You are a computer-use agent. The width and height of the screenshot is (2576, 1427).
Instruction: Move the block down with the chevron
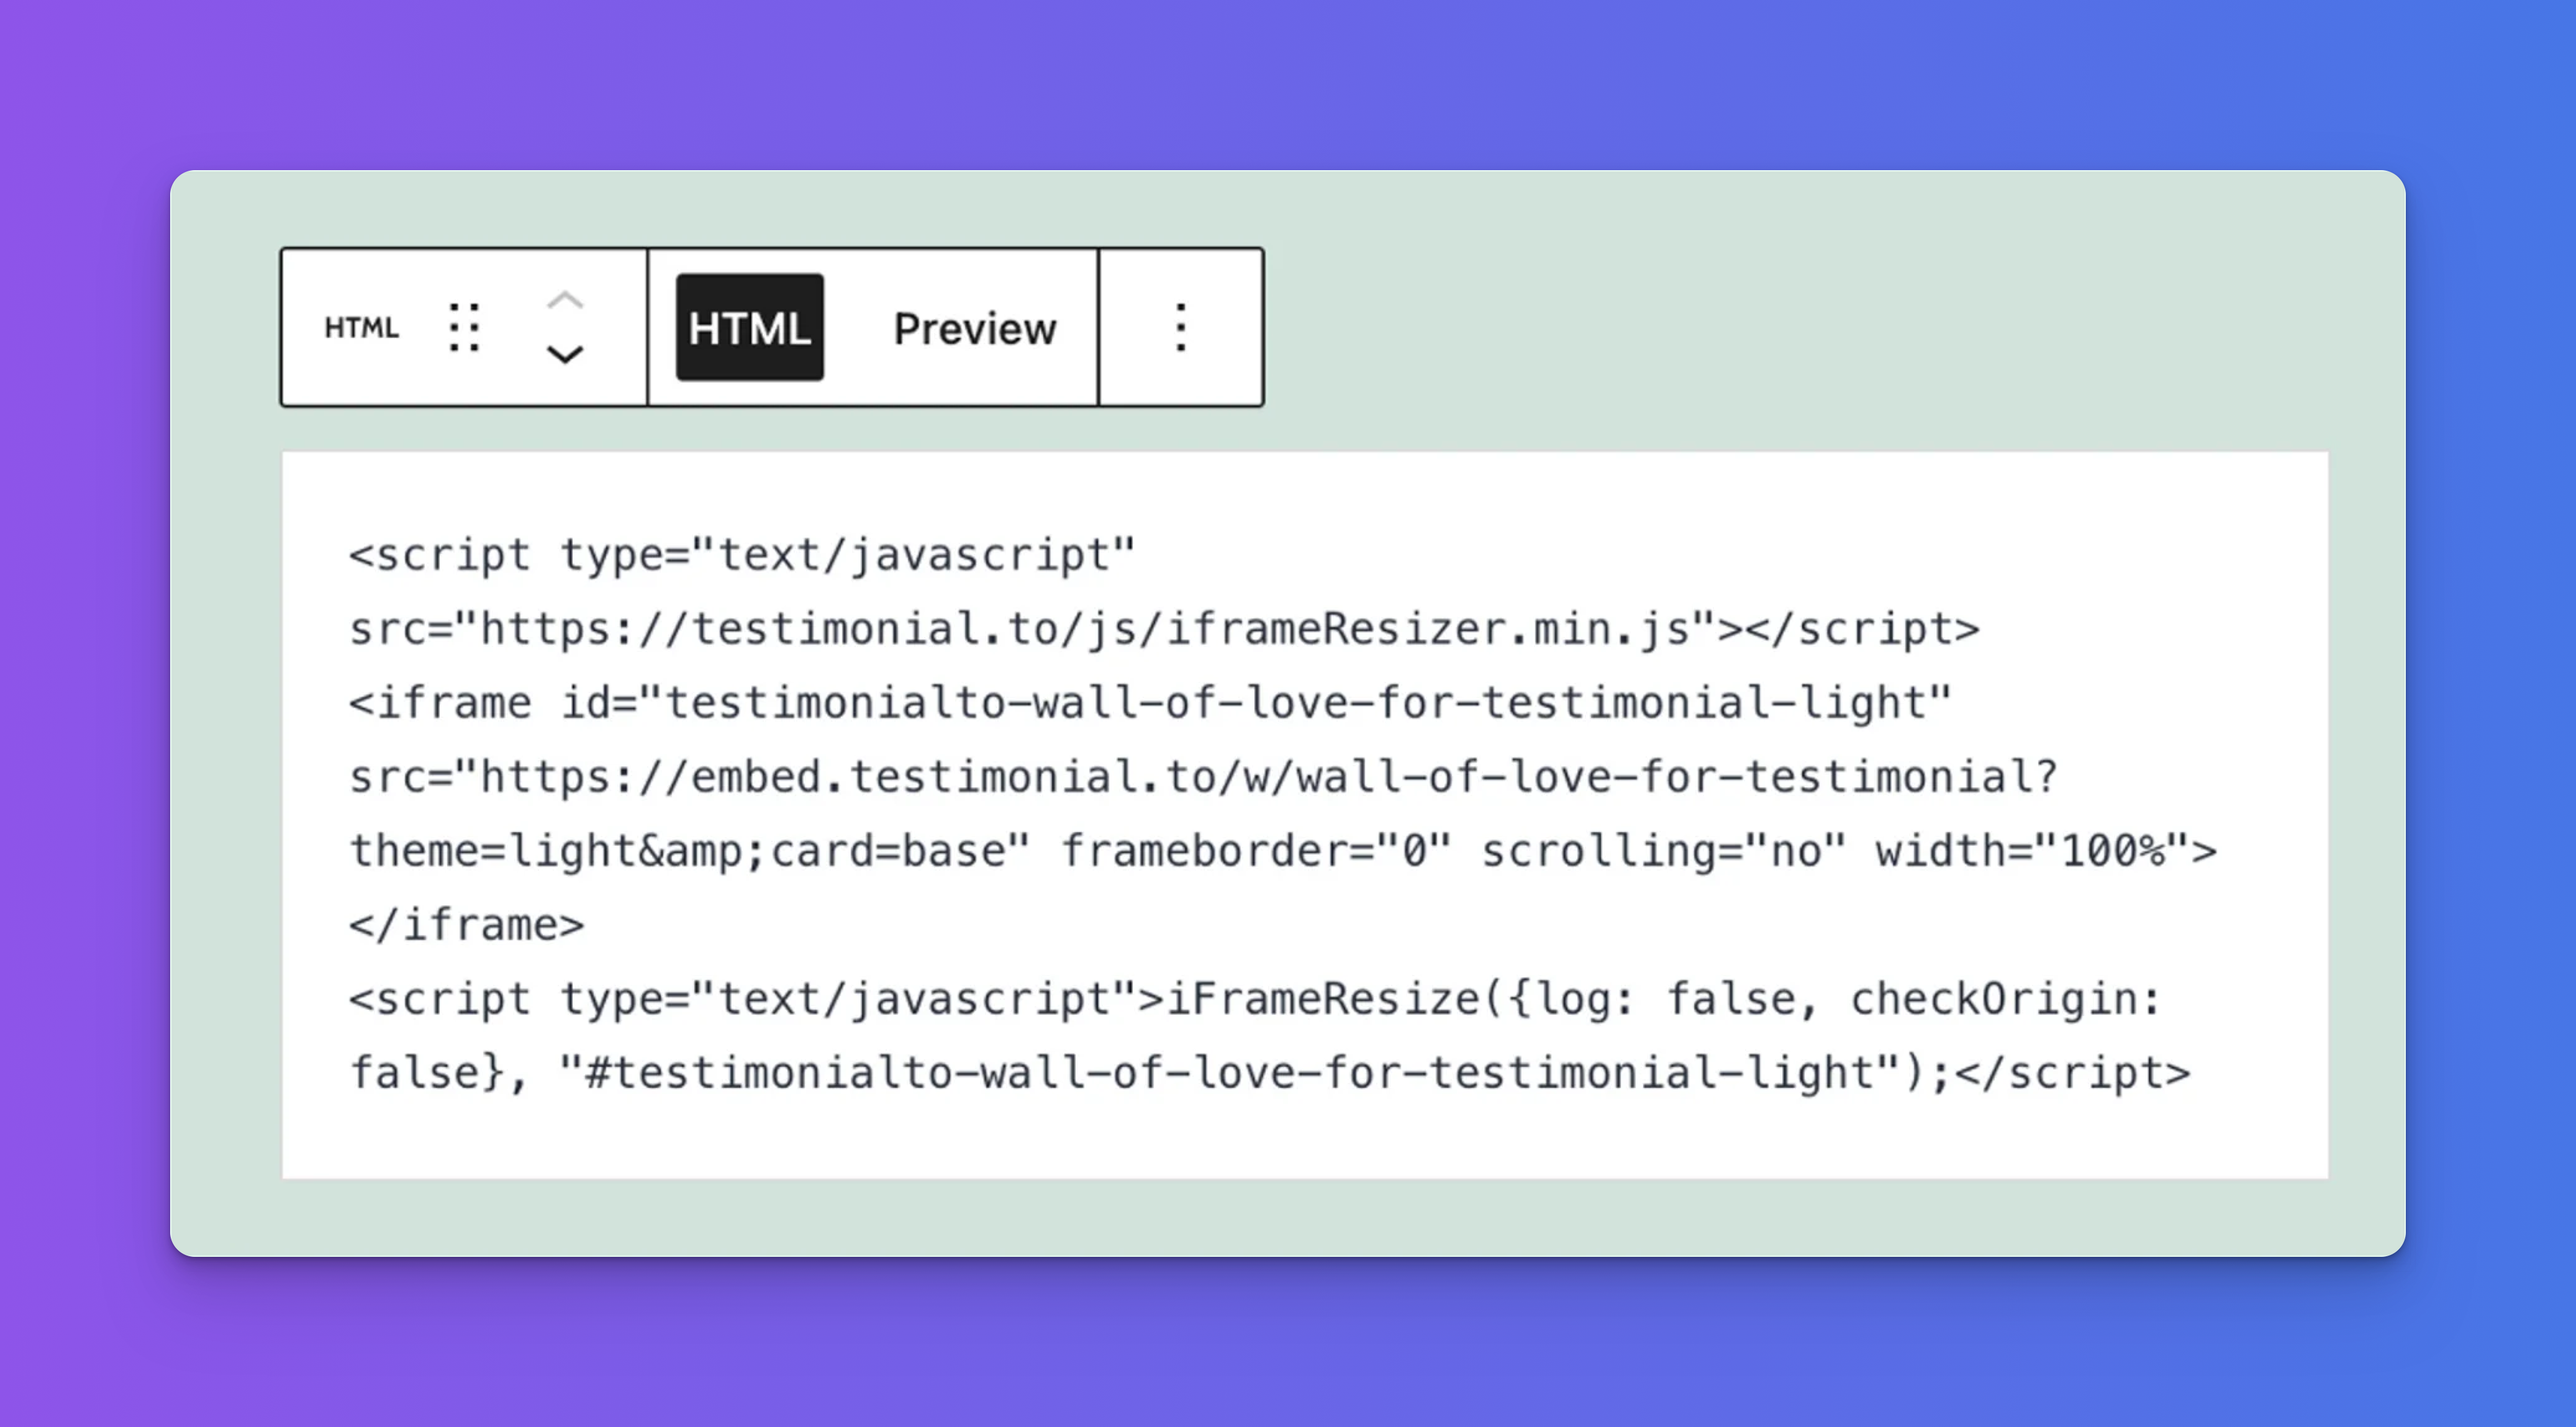tap(565, 355)
